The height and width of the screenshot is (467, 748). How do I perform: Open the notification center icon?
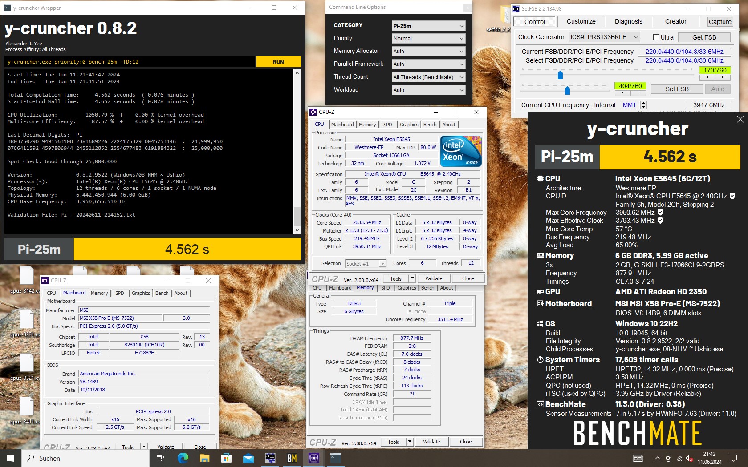point(733,458)
